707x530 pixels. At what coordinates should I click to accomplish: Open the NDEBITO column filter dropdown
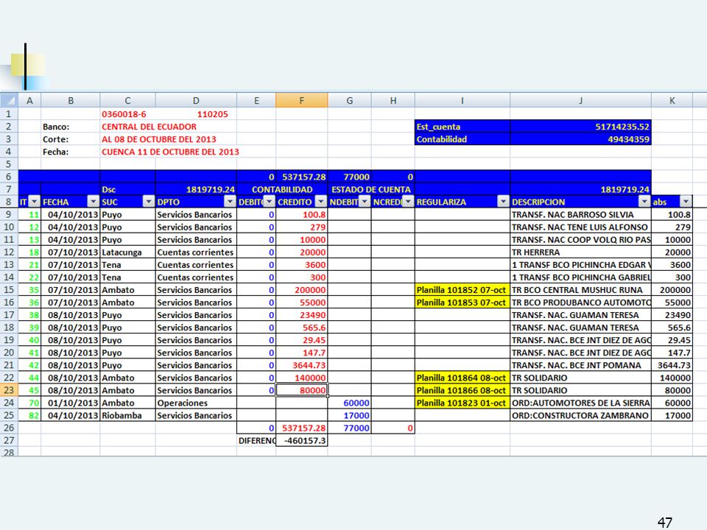[365, 202]
